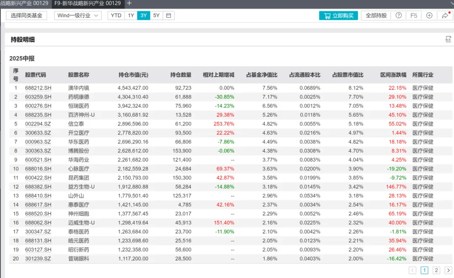454x278 pixels.
Task: Open stock code 688212.SH link
Action: point(38,88)
